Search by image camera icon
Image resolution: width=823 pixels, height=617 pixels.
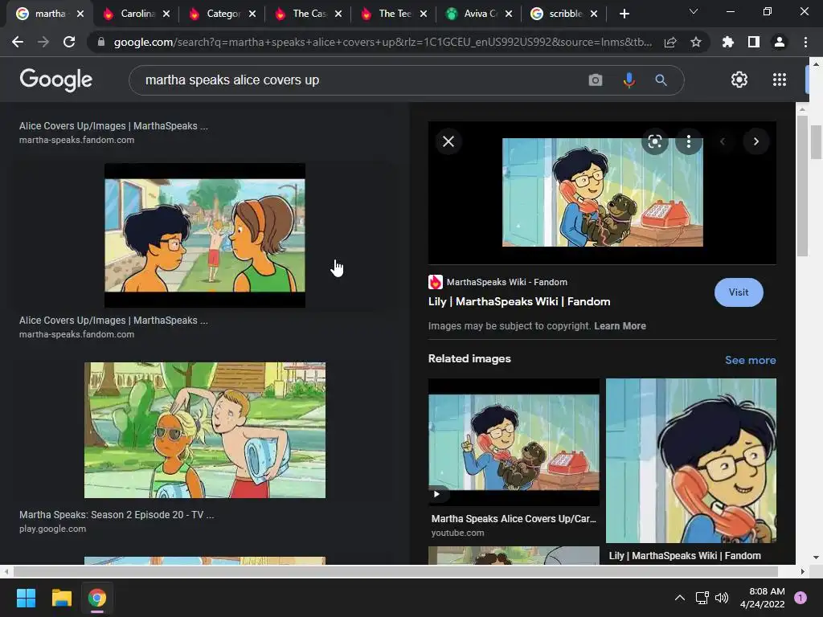596,80
